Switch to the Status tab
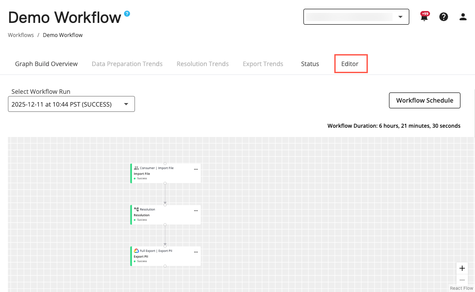Image resolution: width=475 pixels, height=292 pixels. [310, 64]
